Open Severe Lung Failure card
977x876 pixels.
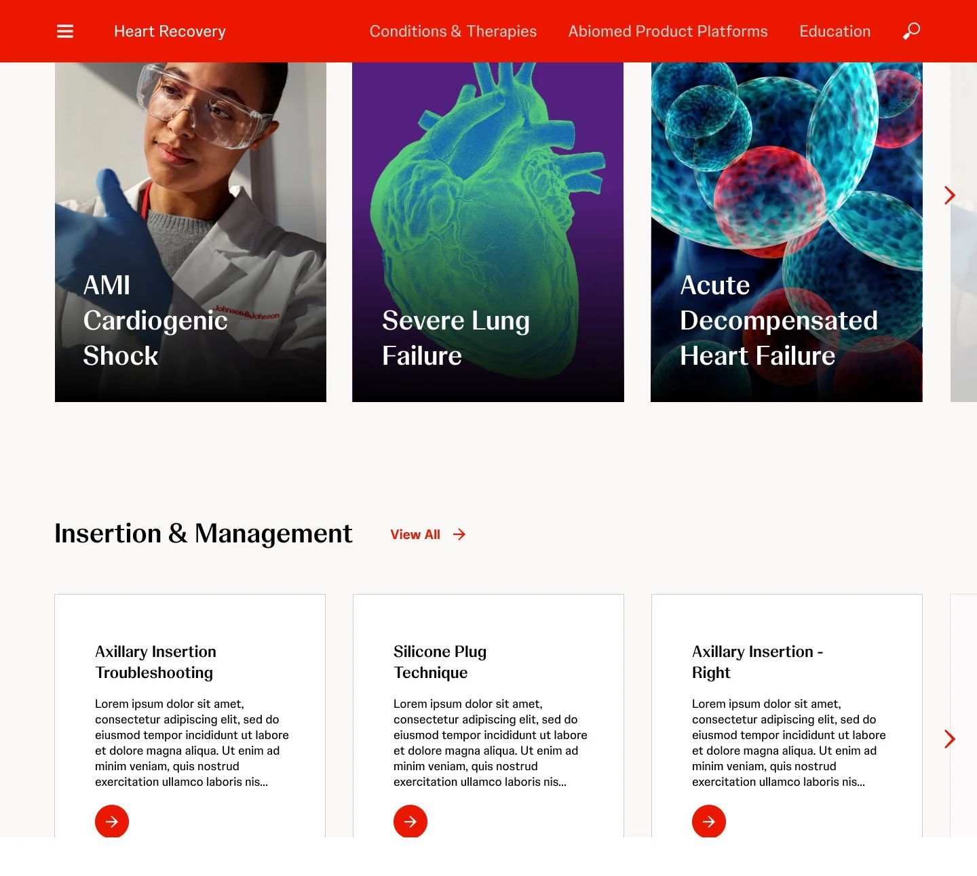pos(488,232)
